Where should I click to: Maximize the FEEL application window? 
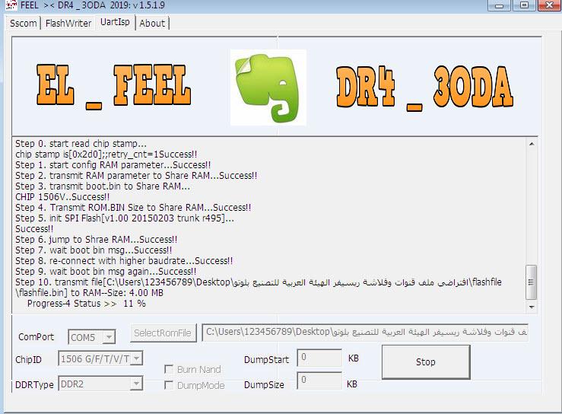524,5
